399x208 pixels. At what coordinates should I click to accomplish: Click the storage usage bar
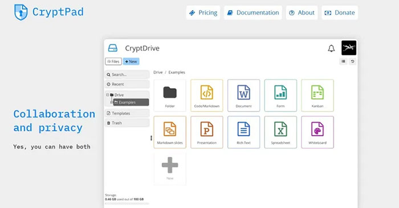tap(127, 203)
